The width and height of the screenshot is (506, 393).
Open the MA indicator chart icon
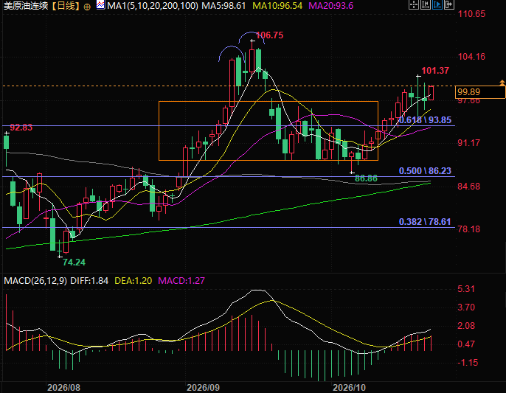(x=100, y=5)
